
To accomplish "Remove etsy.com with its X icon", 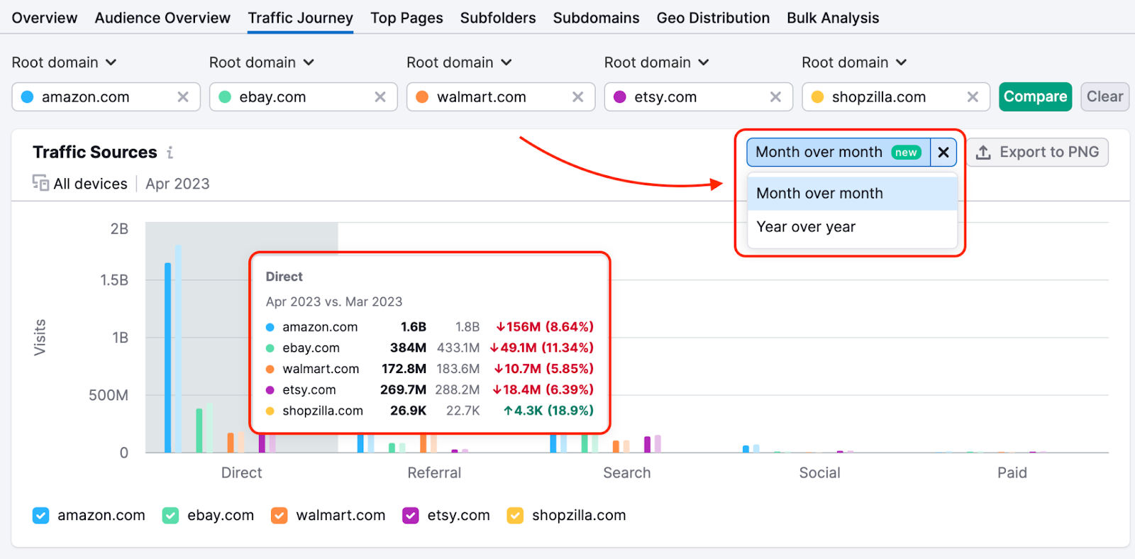I will coord(775,97).
